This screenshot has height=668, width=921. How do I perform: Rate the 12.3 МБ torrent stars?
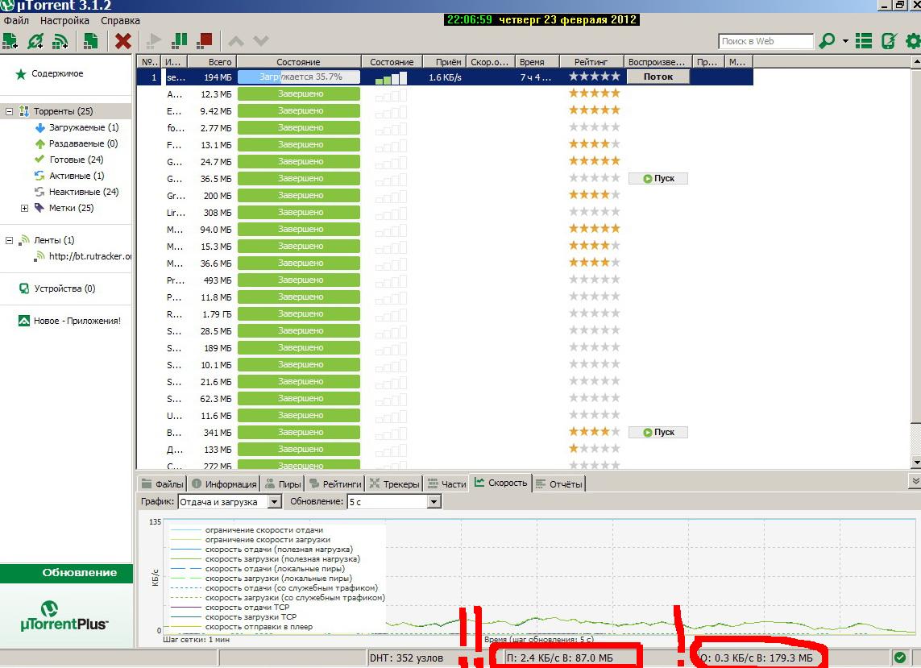click(594, 93)
